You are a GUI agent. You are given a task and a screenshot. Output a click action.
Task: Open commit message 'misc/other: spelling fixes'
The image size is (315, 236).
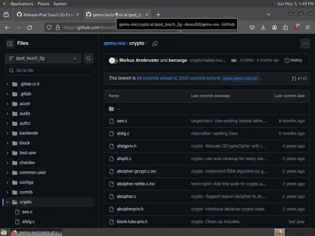[x=214, y=133]
